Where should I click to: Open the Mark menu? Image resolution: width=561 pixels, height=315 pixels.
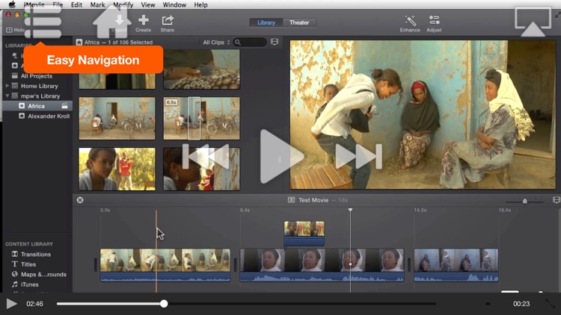[x=97, y=4]
